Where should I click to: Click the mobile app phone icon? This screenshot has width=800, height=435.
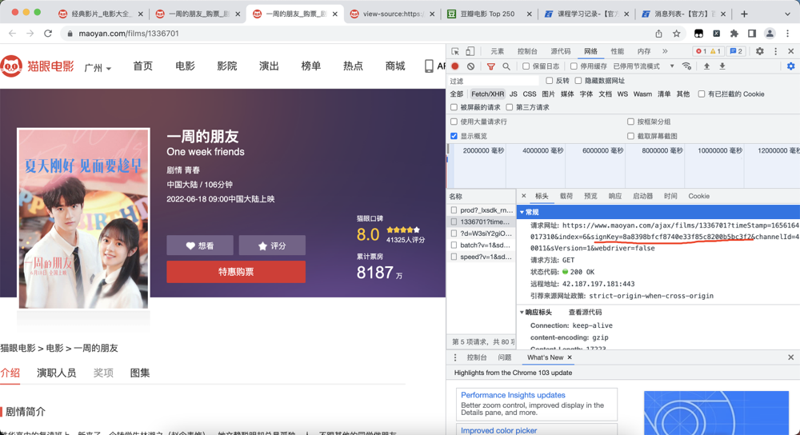coord(429,66)
